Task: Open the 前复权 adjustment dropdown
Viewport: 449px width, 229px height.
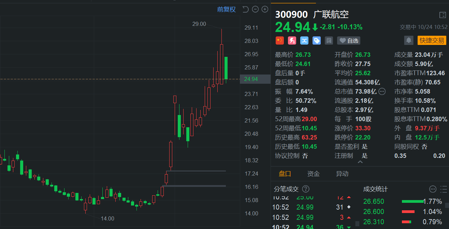Action: tap(227, 10)
